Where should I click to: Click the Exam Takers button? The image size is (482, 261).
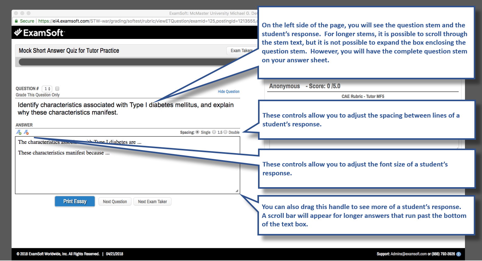click(x=242, y=50)
